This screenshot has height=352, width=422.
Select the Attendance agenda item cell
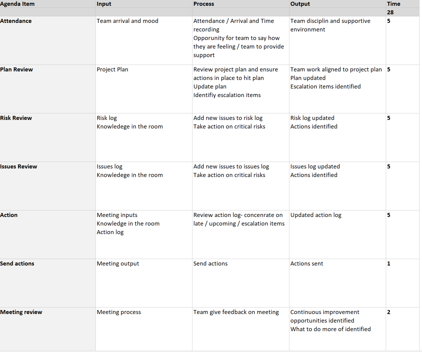pos(16,21)
